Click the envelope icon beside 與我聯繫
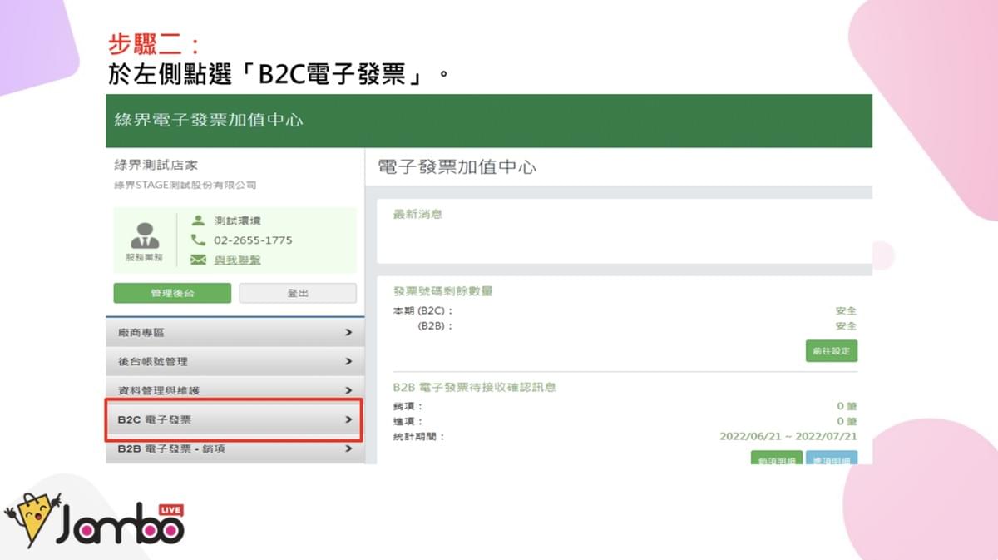Image resolution: width=998 pixels, height=560 pixels. [x=198, y=260]
